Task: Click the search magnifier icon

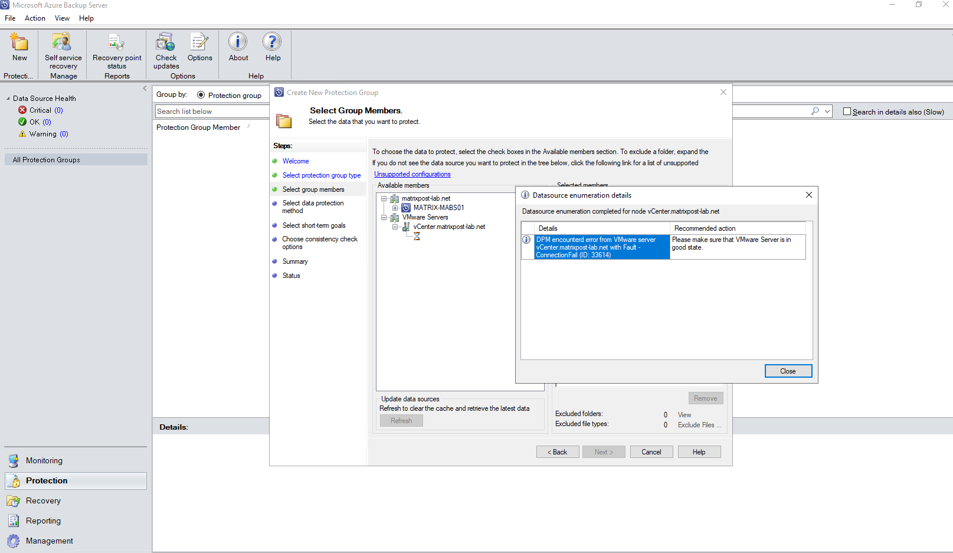Action: (x=815, y=111)
